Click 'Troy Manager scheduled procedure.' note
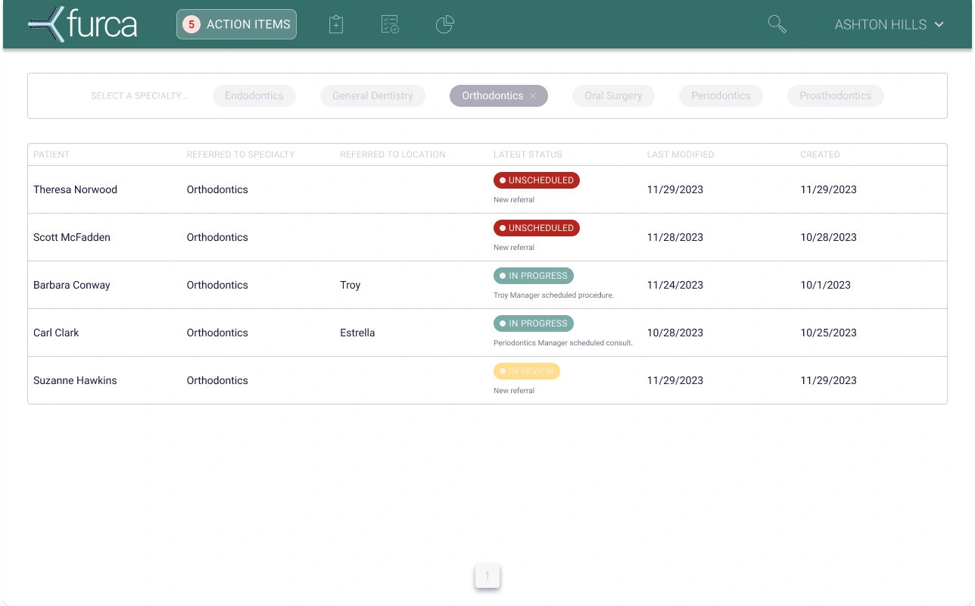The height and width of the screenshot is (606, 975). point(553,295)
